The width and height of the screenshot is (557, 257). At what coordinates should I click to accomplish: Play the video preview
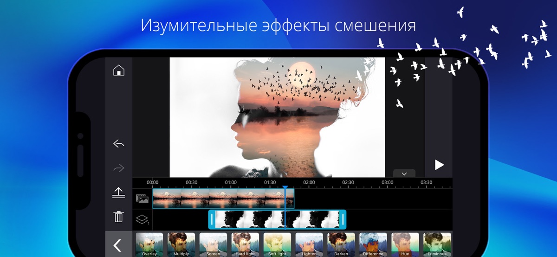(x=439, y=165)
